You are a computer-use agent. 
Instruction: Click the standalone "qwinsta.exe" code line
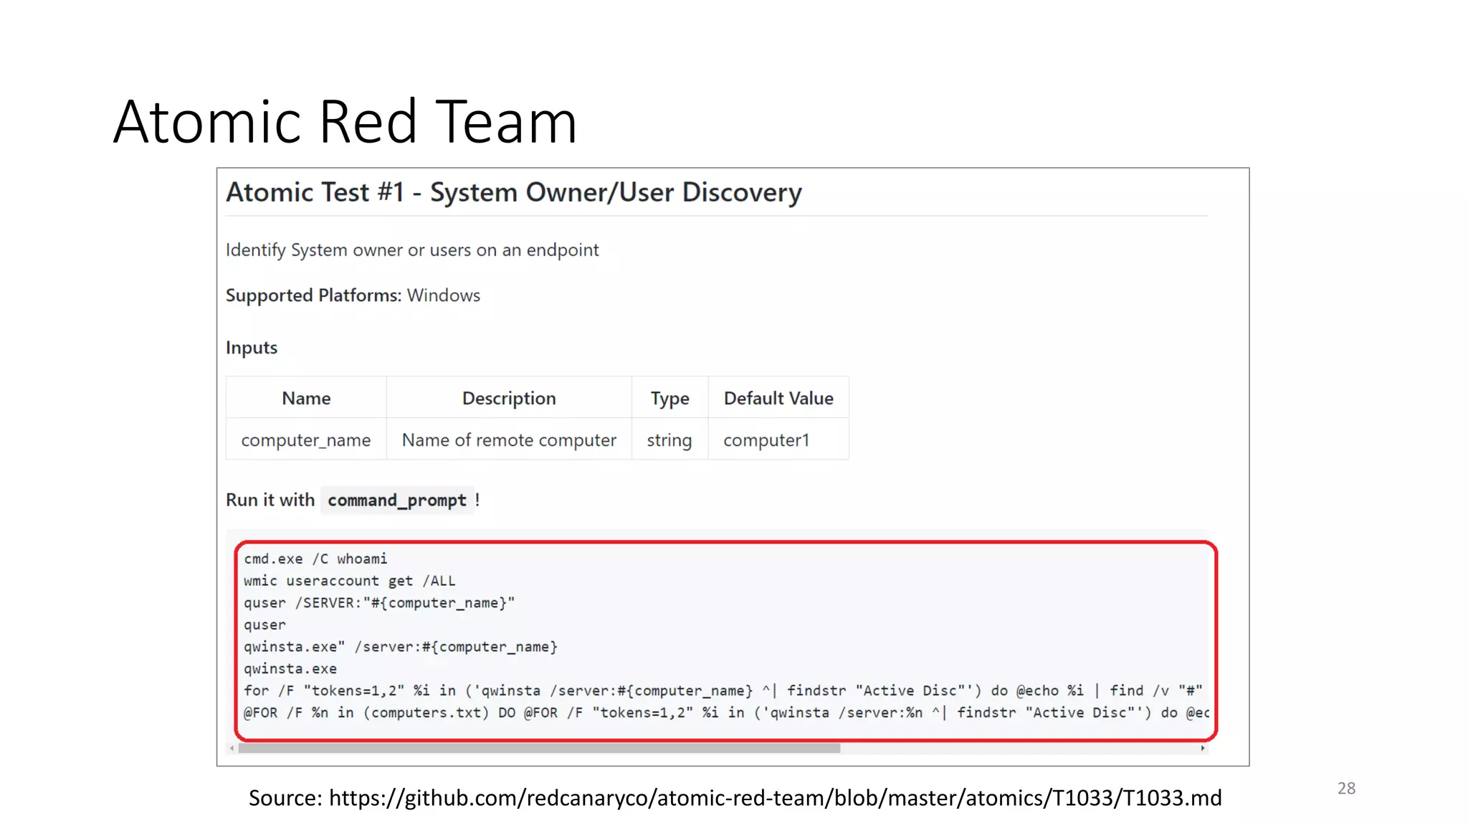(290, 669)
